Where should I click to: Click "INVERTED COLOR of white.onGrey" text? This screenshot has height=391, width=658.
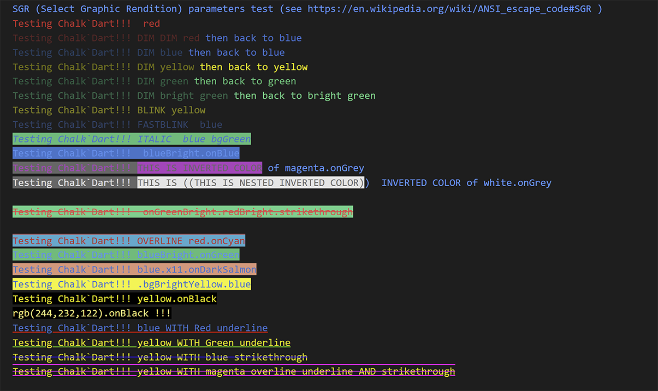(466, 182)
